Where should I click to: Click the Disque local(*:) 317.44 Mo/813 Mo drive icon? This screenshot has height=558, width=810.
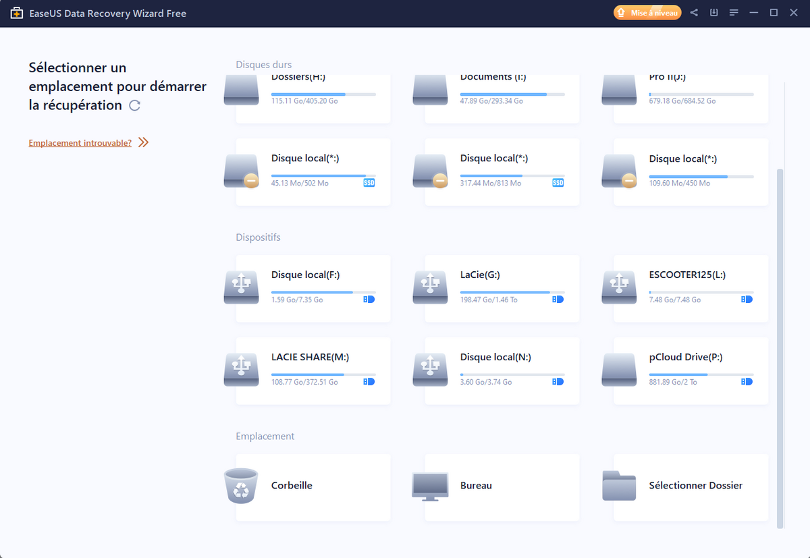(x=431, y=171)
